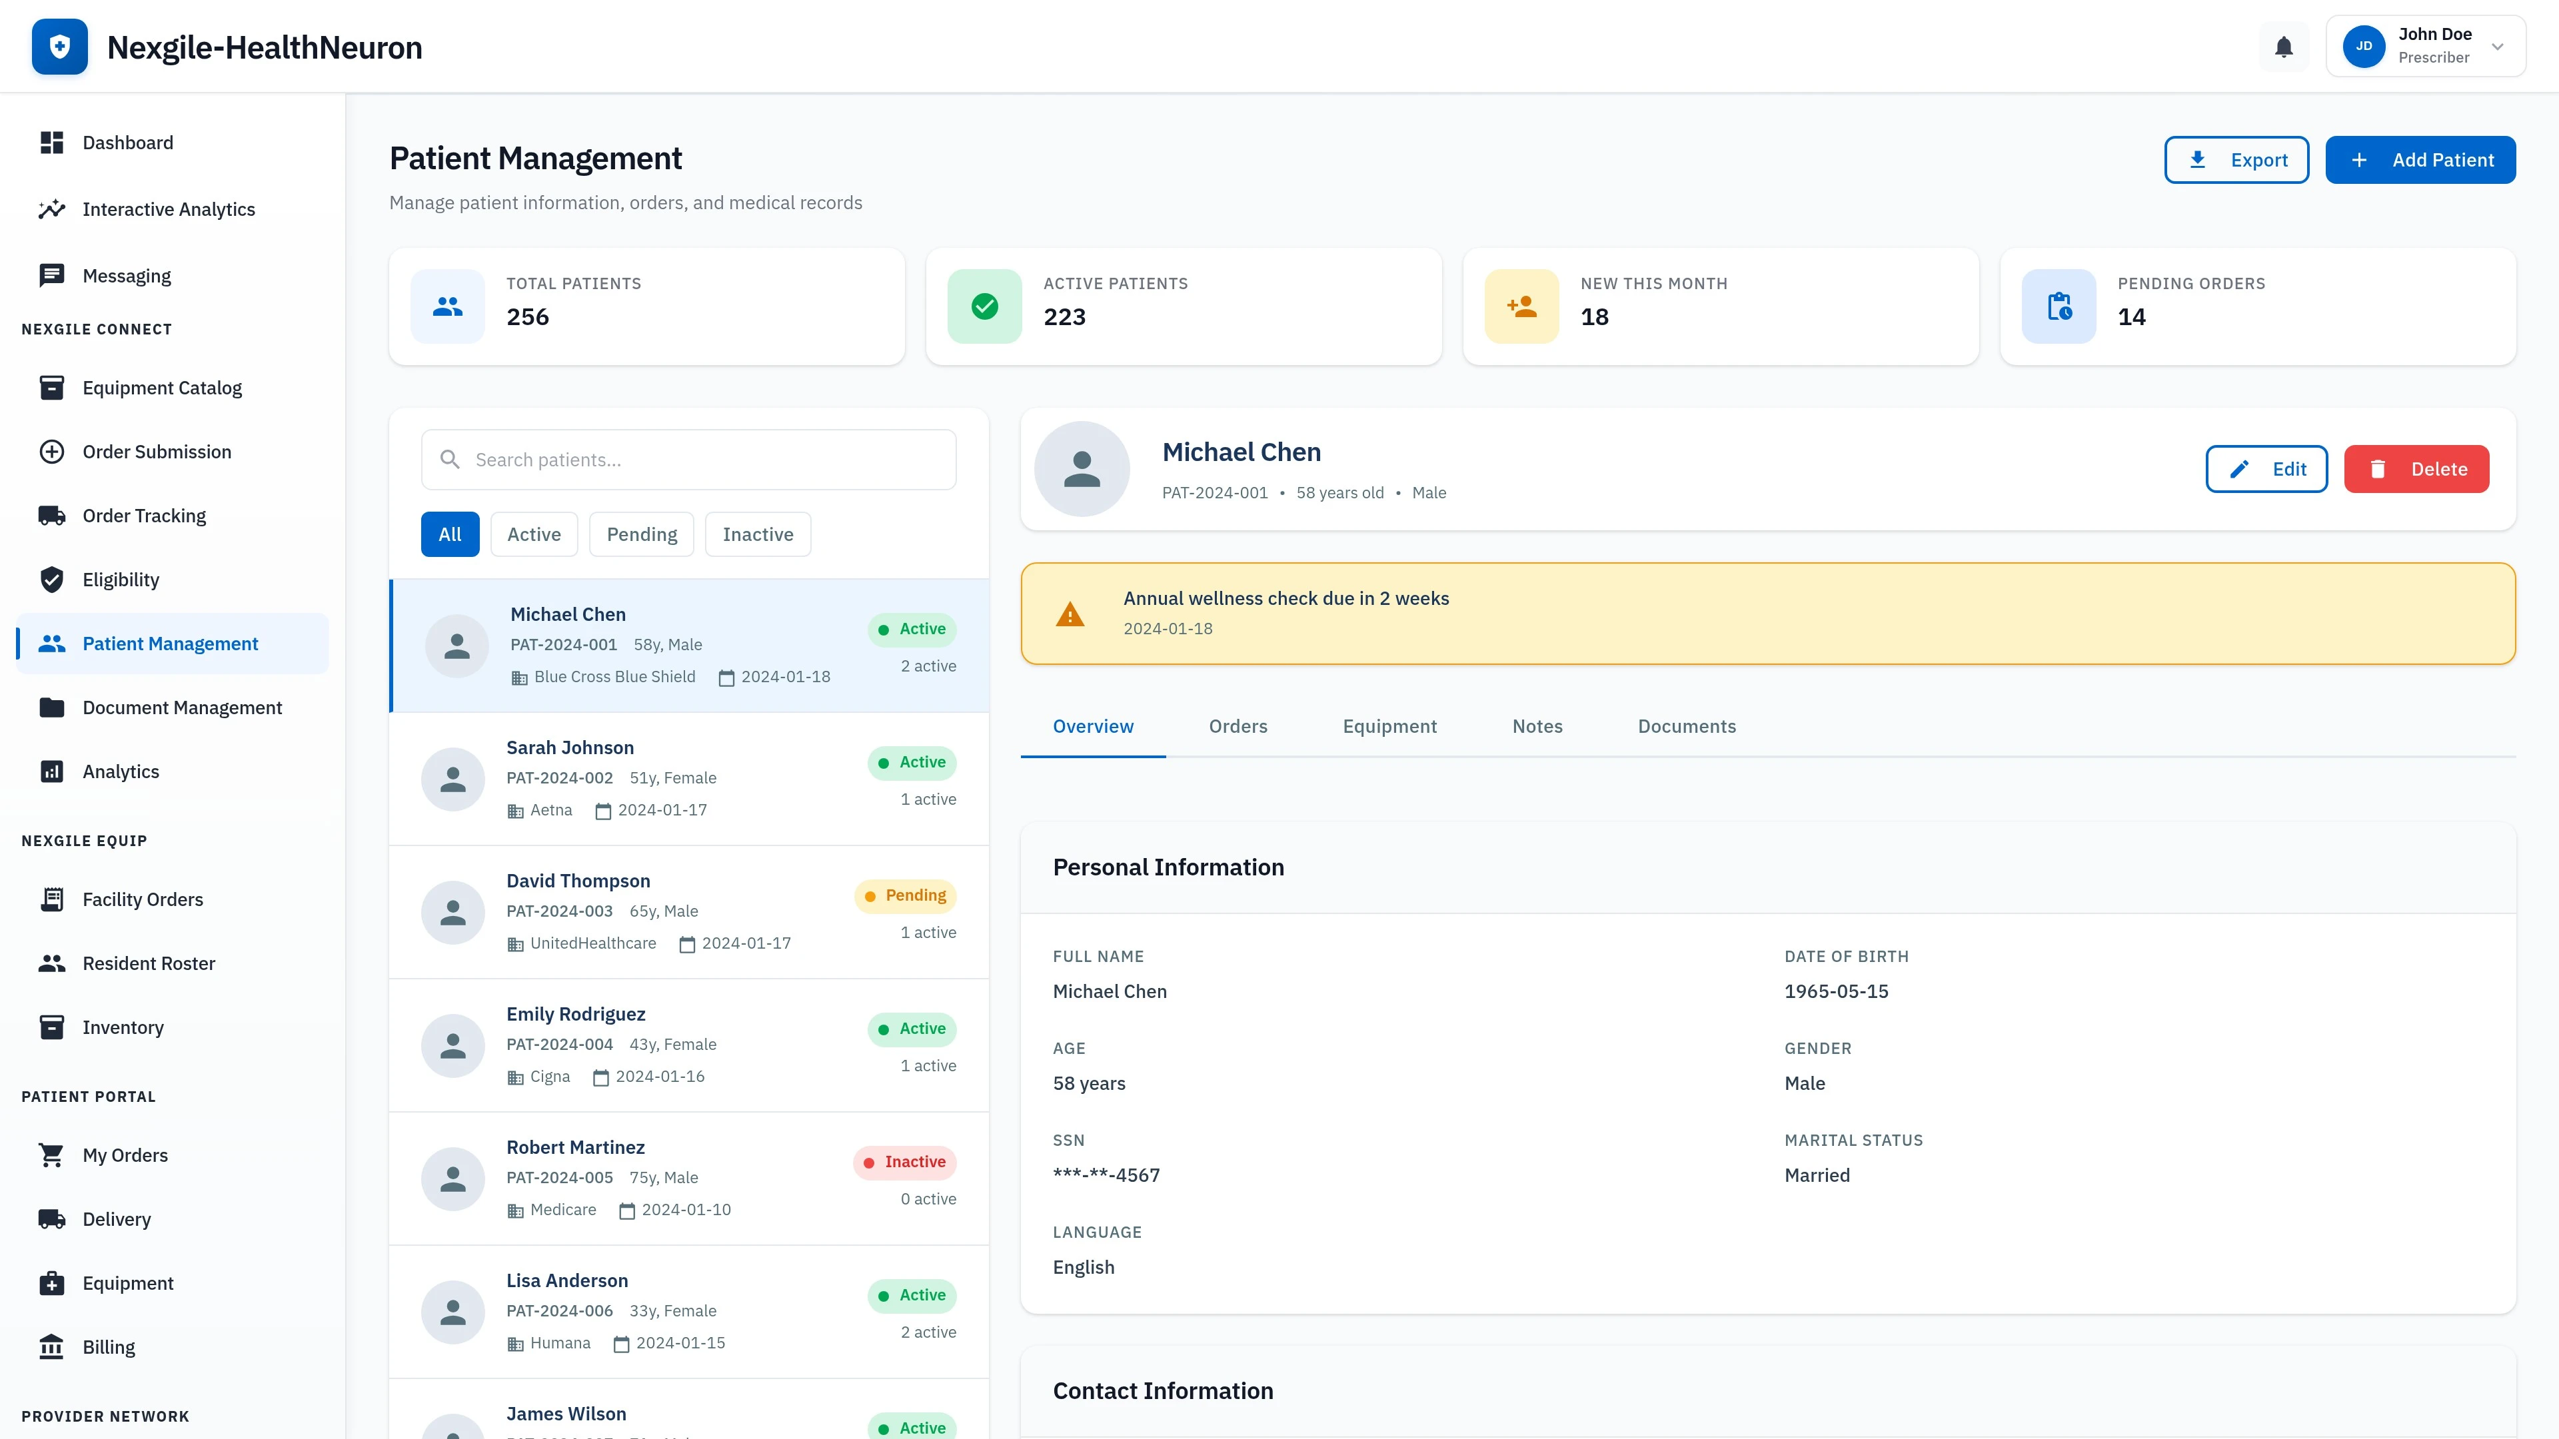Select the Interactive Analytics sidebar icon
The height and width of the screenshot is (1439, 2559).
(x=52, y=210)
